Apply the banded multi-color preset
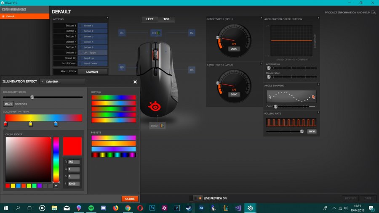Screen dimensions: 379x213 point(114,155)
